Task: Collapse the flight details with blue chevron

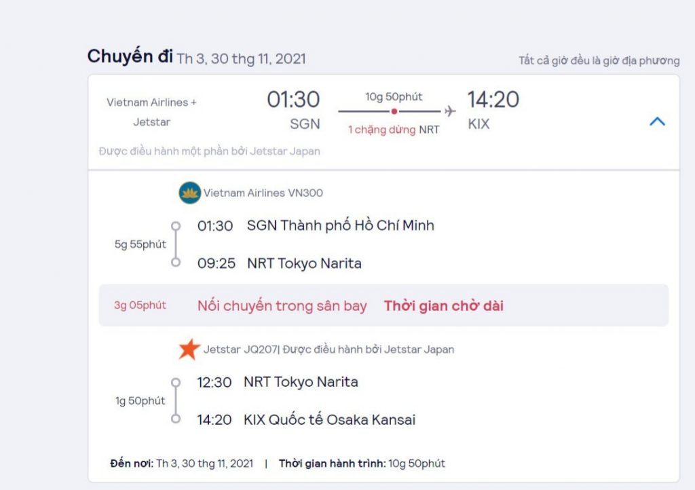Action: (x=657, y=122)
